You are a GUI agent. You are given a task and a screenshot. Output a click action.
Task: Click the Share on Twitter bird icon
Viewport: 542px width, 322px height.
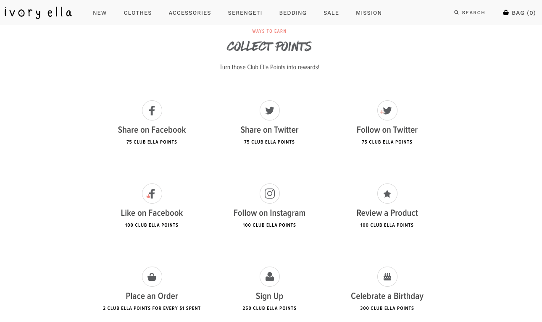tap(269, 110)
